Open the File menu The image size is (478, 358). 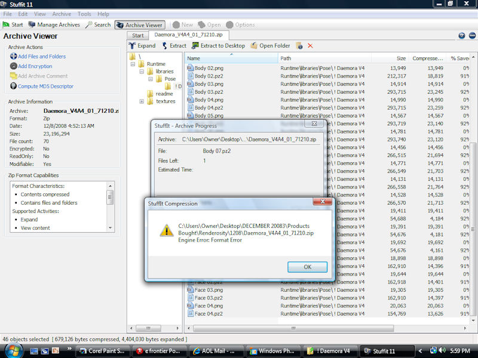[x=7, y=14]
